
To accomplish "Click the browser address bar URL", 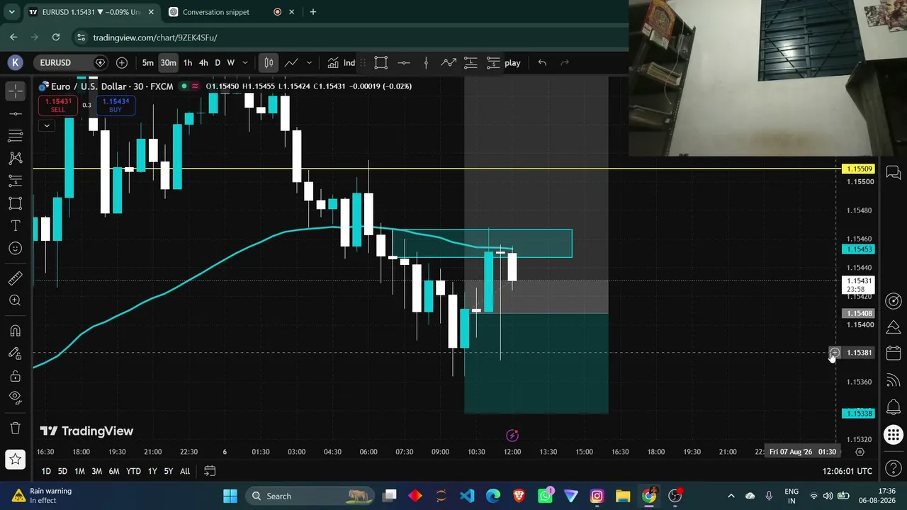I will point(155,38).
